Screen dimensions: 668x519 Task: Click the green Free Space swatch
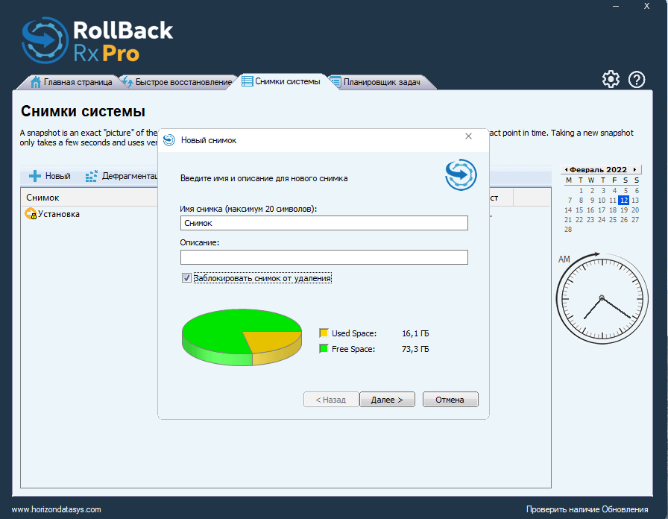coord(324,348)
